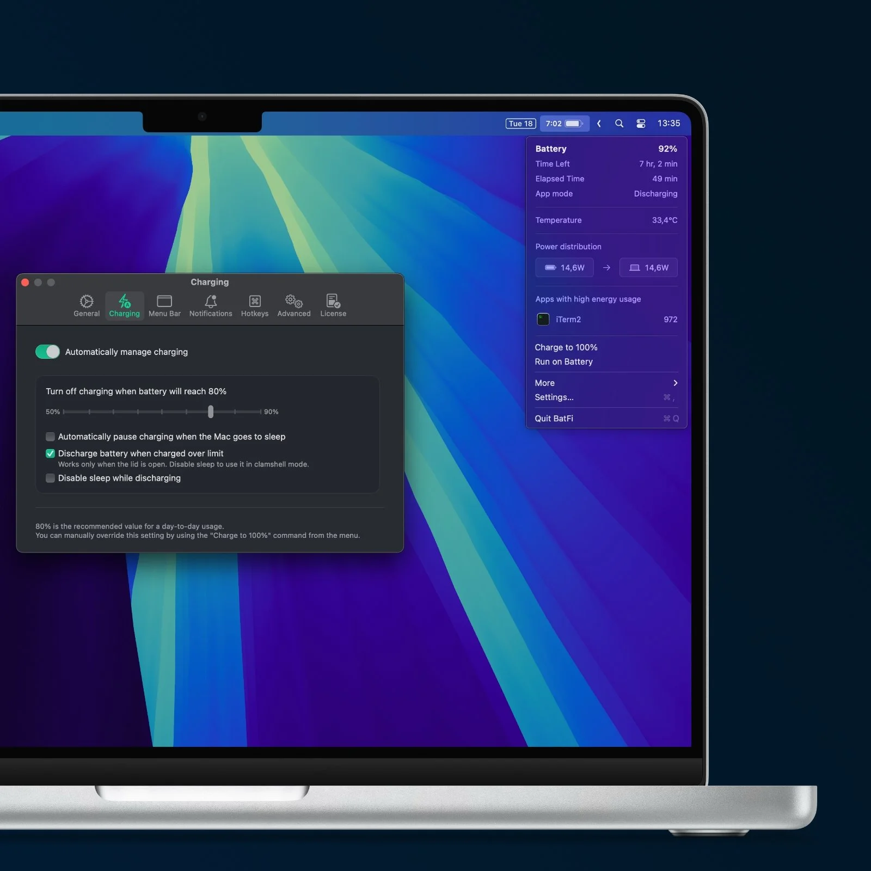Image resolution: width=871 pixels, height=871 pixels.
Task: Click Run on Battery option
Action: coord(563,361)
